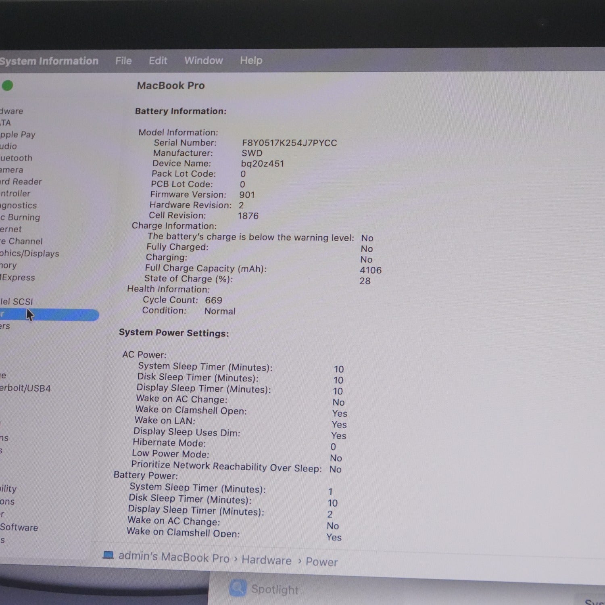Open the File menu
Viewport: 605px width, 605px height.
tap(123, 60)
